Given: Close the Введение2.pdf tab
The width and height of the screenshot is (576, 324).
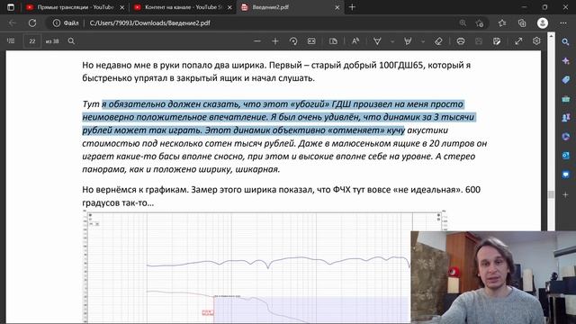Looking at the screenshot, I should pos(337,7).
